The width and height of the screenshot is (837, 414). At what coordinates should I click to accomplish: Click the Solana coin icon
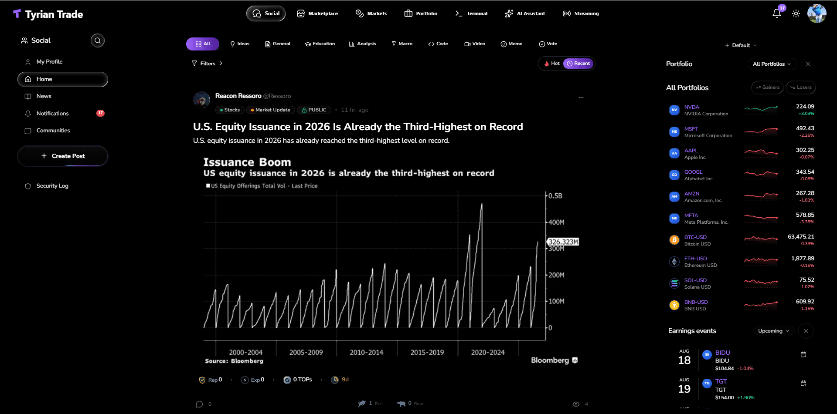click(x=674, y=283)
